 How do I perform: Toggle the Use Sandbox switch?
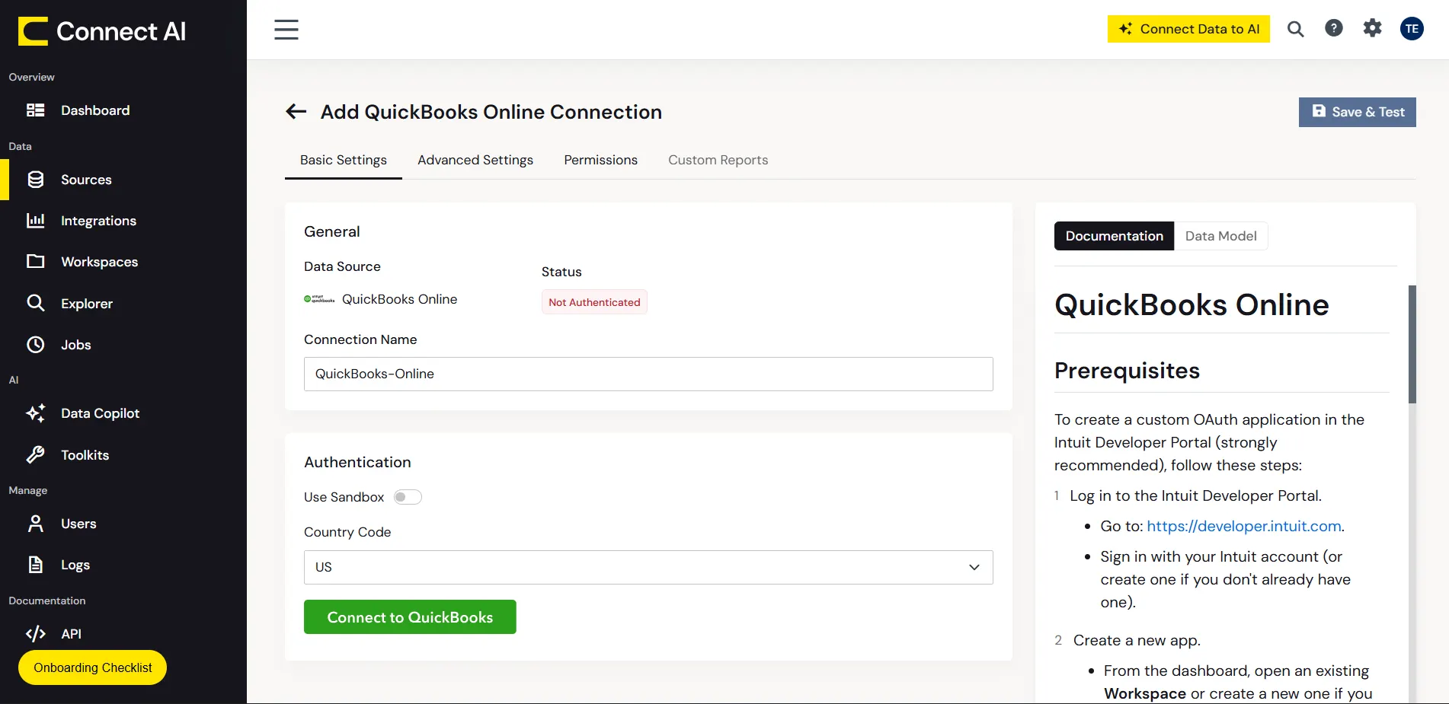coord(408,497)
